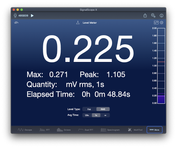
Task: Select Exp level type
Action: pyautogui.click(x=89, y=109)
